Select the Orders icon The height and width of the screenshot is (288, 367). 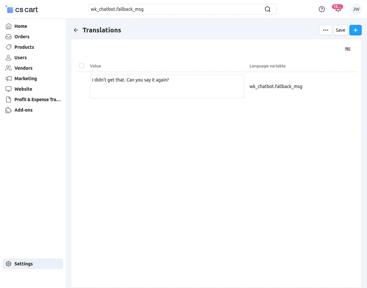8,37
